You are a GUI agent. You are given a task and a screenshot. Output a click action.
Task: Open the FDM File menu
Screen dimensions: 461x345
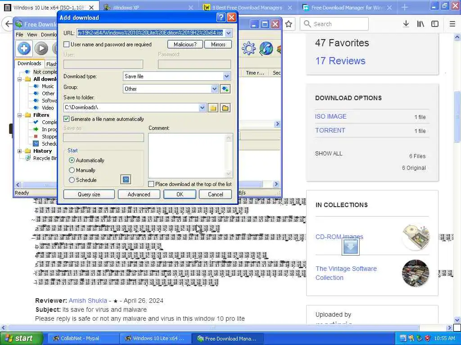(x=19, y=35)
